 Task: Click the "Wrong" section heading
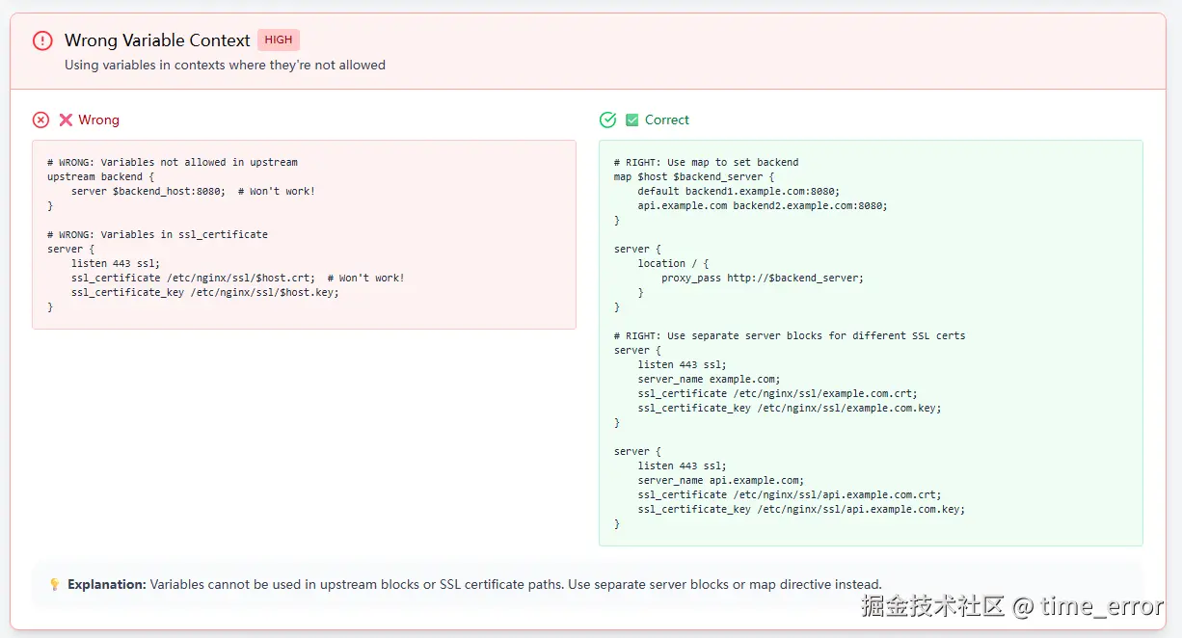[98, 120]
